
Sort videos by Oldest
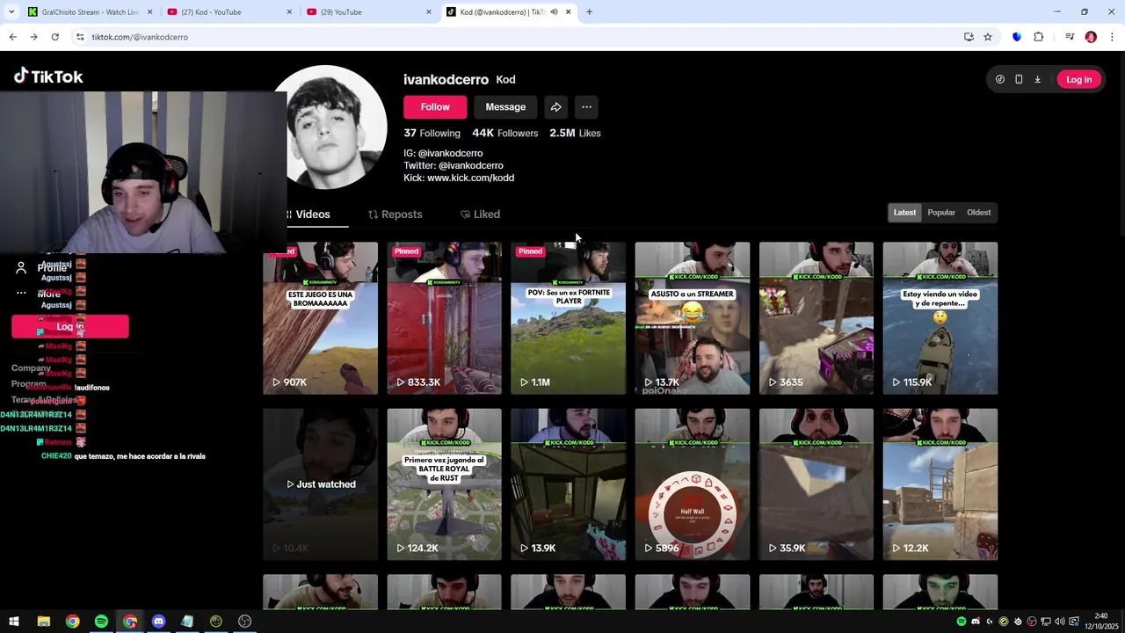pyautogui.click(x=978, y=213)
